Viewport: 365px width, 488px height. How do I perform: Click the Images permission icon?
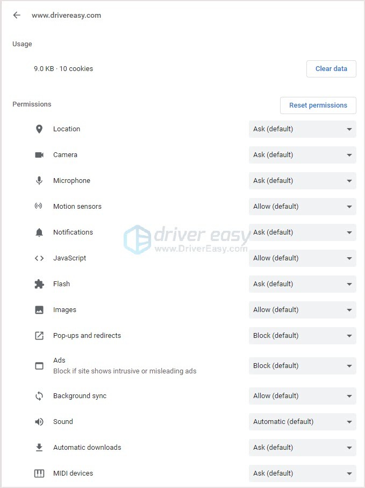(x=39, y=310)
